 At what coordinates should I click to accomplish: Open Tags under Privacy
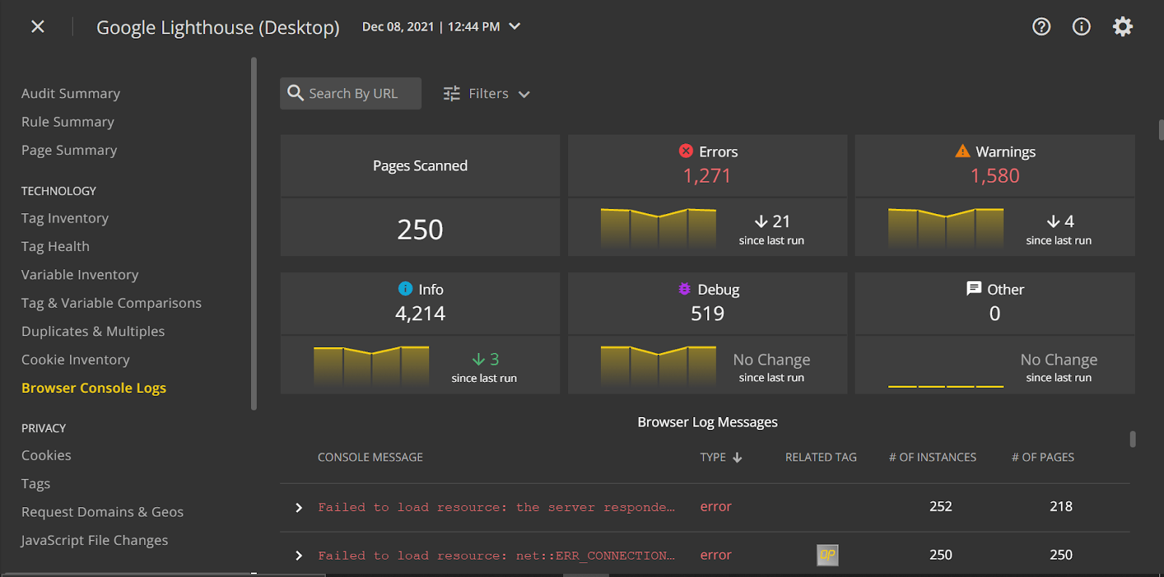[x=36, y=484]
